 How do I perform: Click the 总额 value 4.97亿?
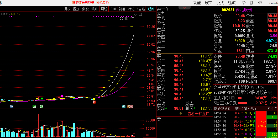point(271,41)
